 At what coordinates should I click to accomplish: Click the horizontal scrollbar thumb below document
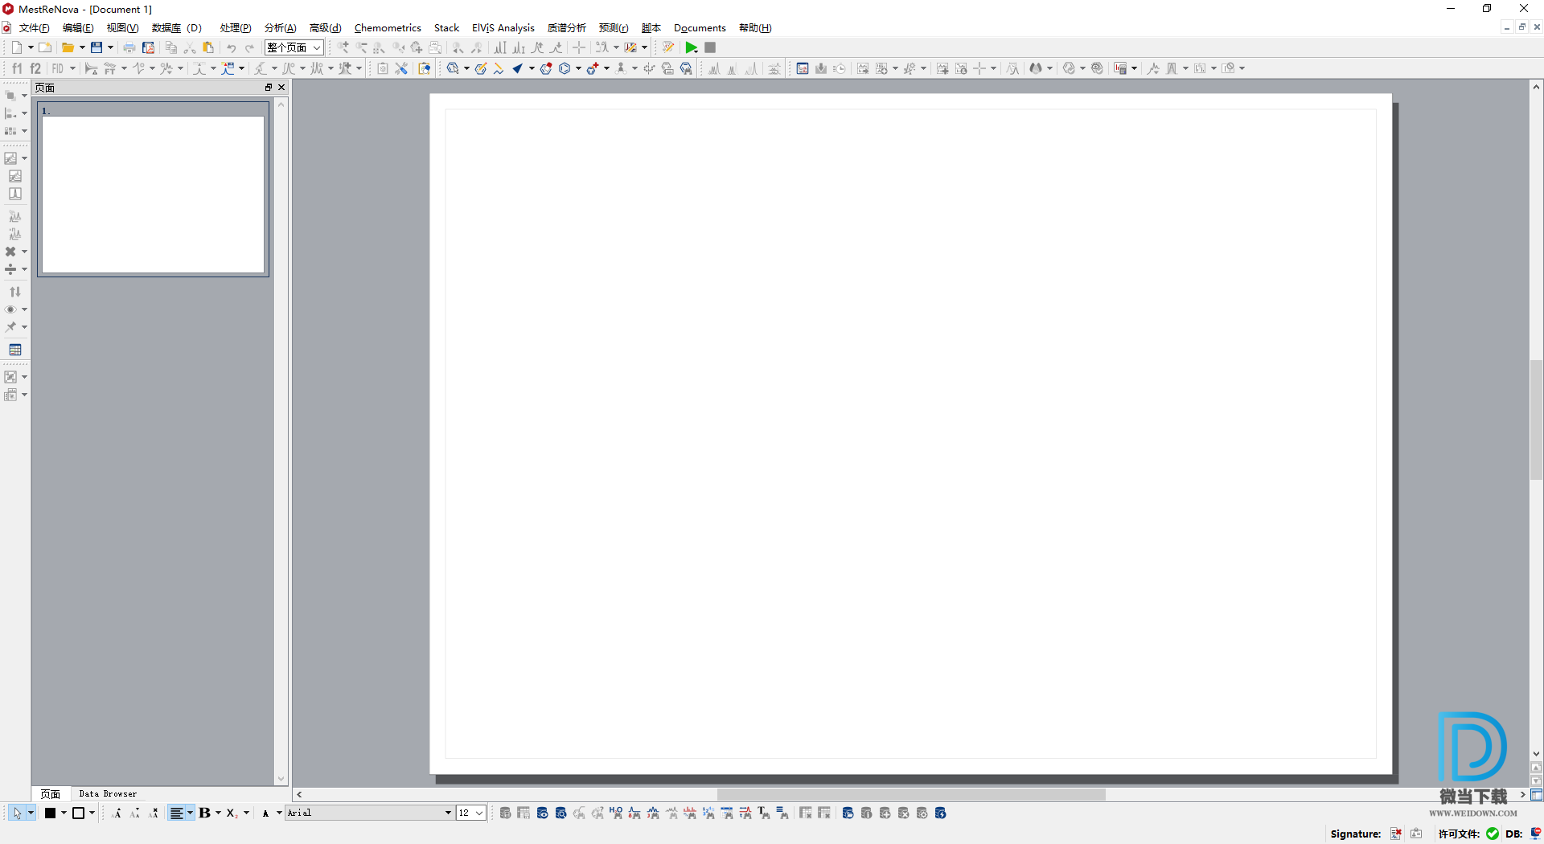pos(911,794)
